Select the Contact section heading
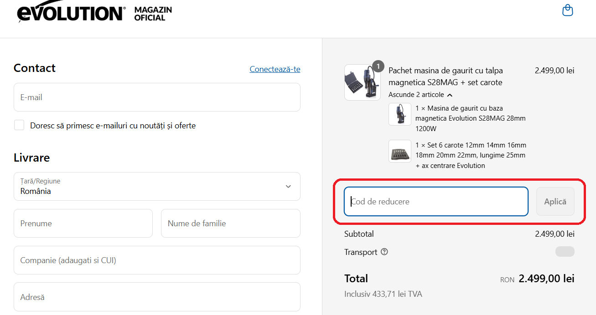 tap(34, 68)
